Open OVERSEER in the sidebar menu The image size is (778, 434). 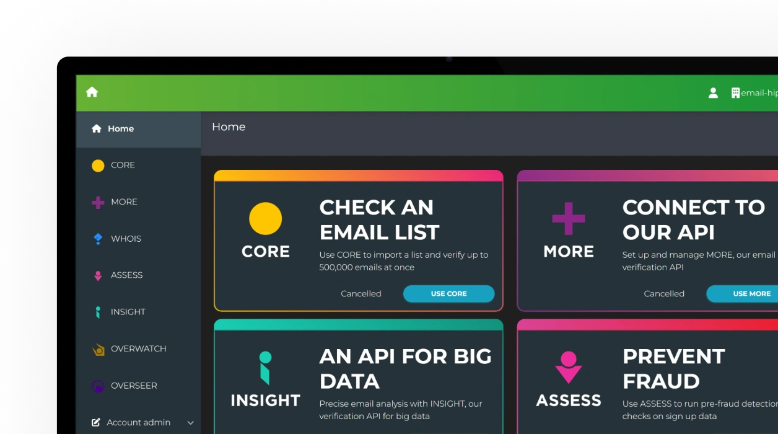point(139,386)
